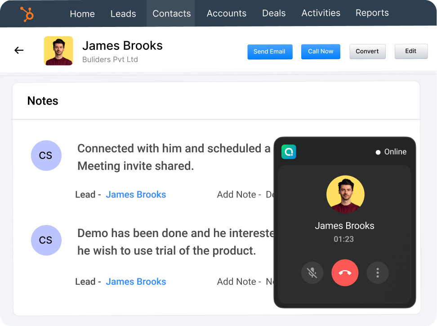Click the Call Now button
The width and height of the screenshot is (437, 326).
pos(321,51)
